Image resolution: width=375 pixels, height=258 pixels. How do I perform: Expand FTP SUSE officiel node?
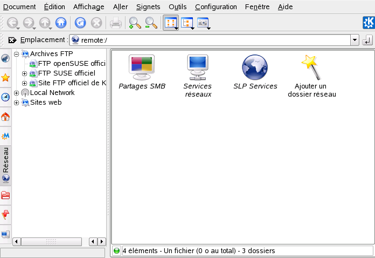pyautogui.click(x=24, y=73)
